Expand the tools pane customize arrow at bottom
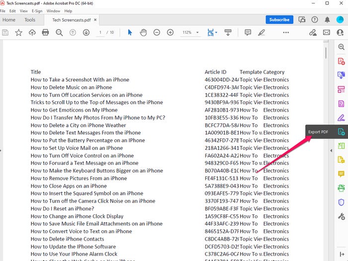The width and height of the screenshot is (348, 261). [x=342, y=254]
